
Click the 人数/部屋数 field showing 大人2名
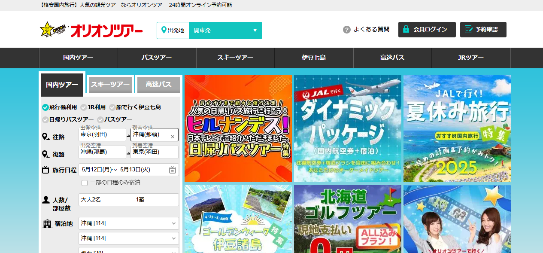pyautogui.click(x=128, y=200)
